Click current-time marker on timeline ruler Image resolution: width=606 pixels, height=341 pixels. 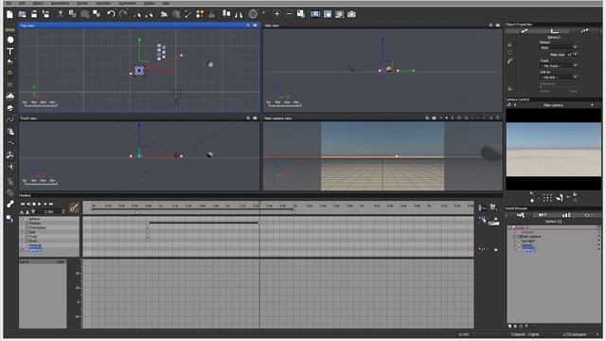point(259,202)
